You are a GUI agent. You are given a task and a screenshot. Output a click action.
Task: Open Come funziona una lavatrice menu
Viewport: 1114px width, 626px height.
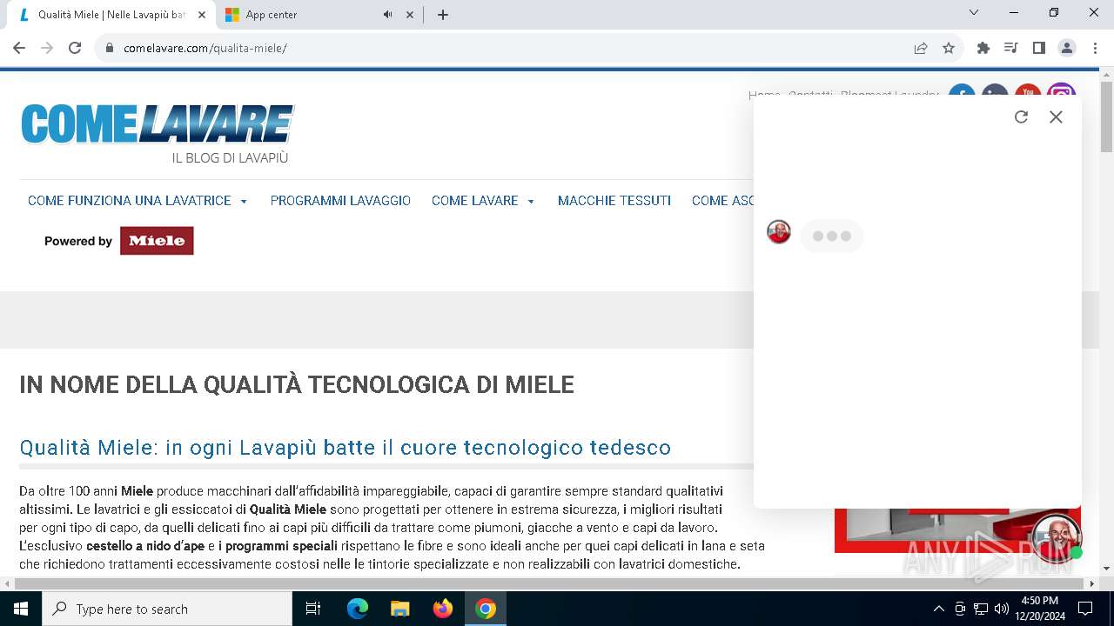point(130,201)
